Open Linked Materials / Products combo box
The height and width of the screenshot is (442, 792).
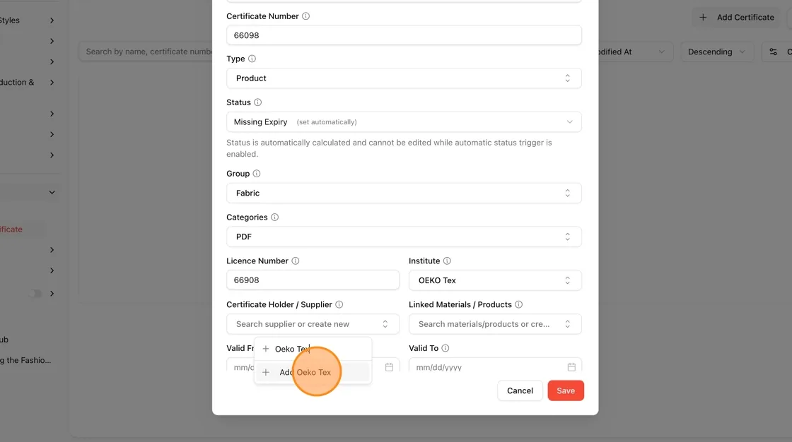click(x=495, y=324)
